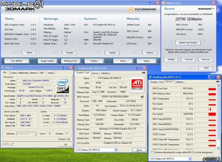Image resolution: width=222 pixels, height=162 pixels.
Task: Click the Demo... button
Action: 123,61
